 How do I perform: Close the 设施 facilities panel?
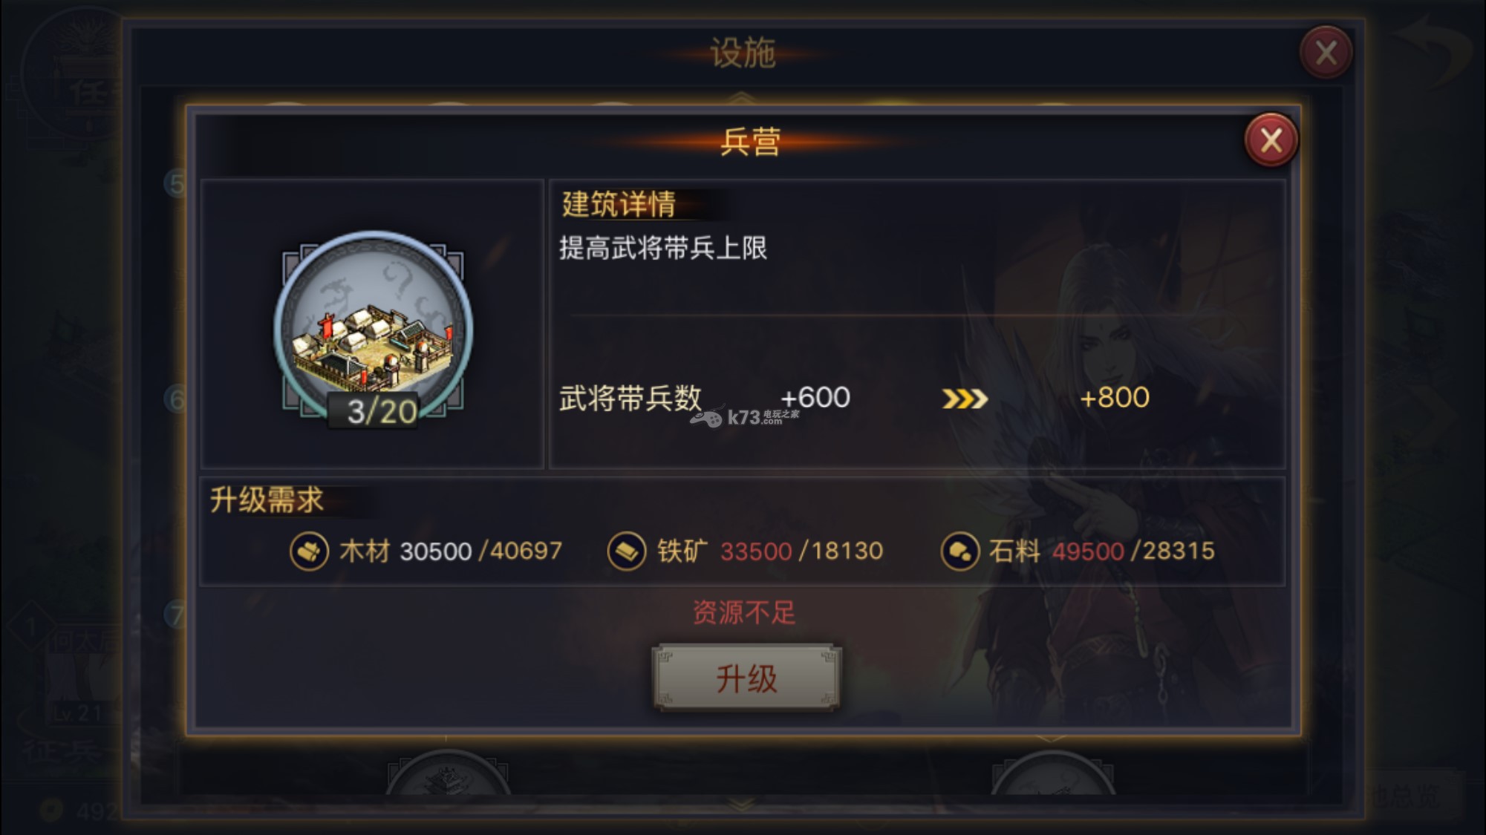1326,52
